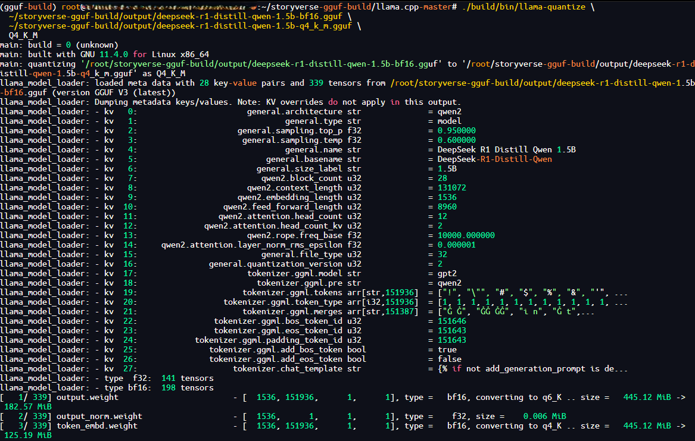
Task: Click the rope freq base value 10000.000000
Action: (466, 235)
